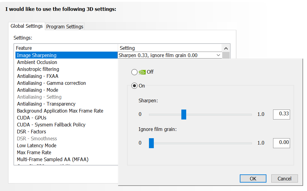Select the Antialiasing - Transparency row
Screen dimensions: 307x191
[67, 104]
